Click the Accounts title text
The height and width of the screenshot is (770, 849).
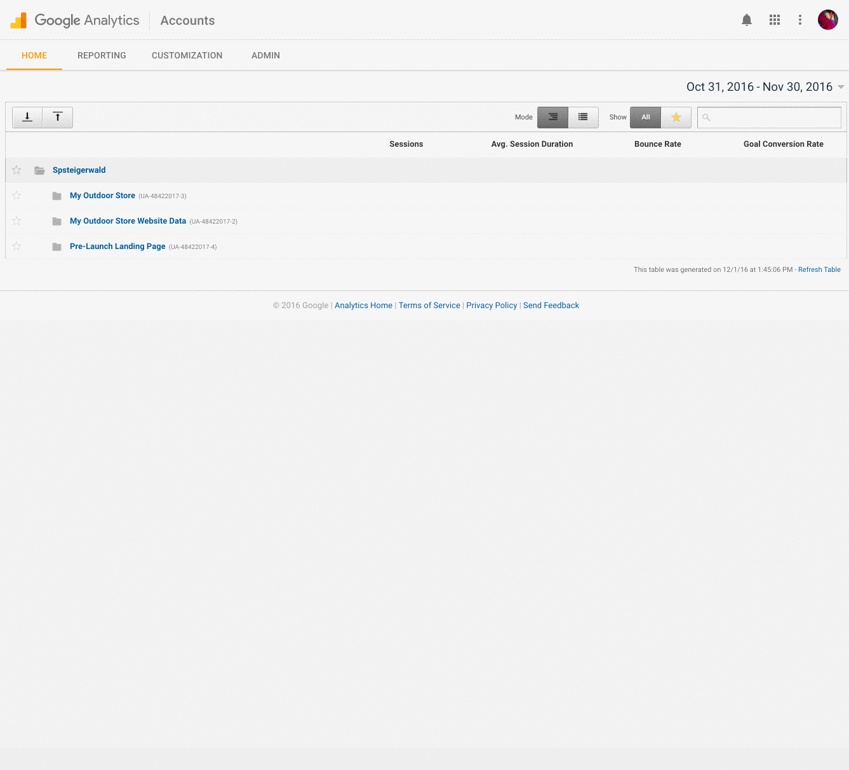point(187,20)
